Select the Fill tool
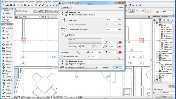Image resolution: width=176 pixels, height=99 pixels. pyautogui.click(x=5, y=38)
